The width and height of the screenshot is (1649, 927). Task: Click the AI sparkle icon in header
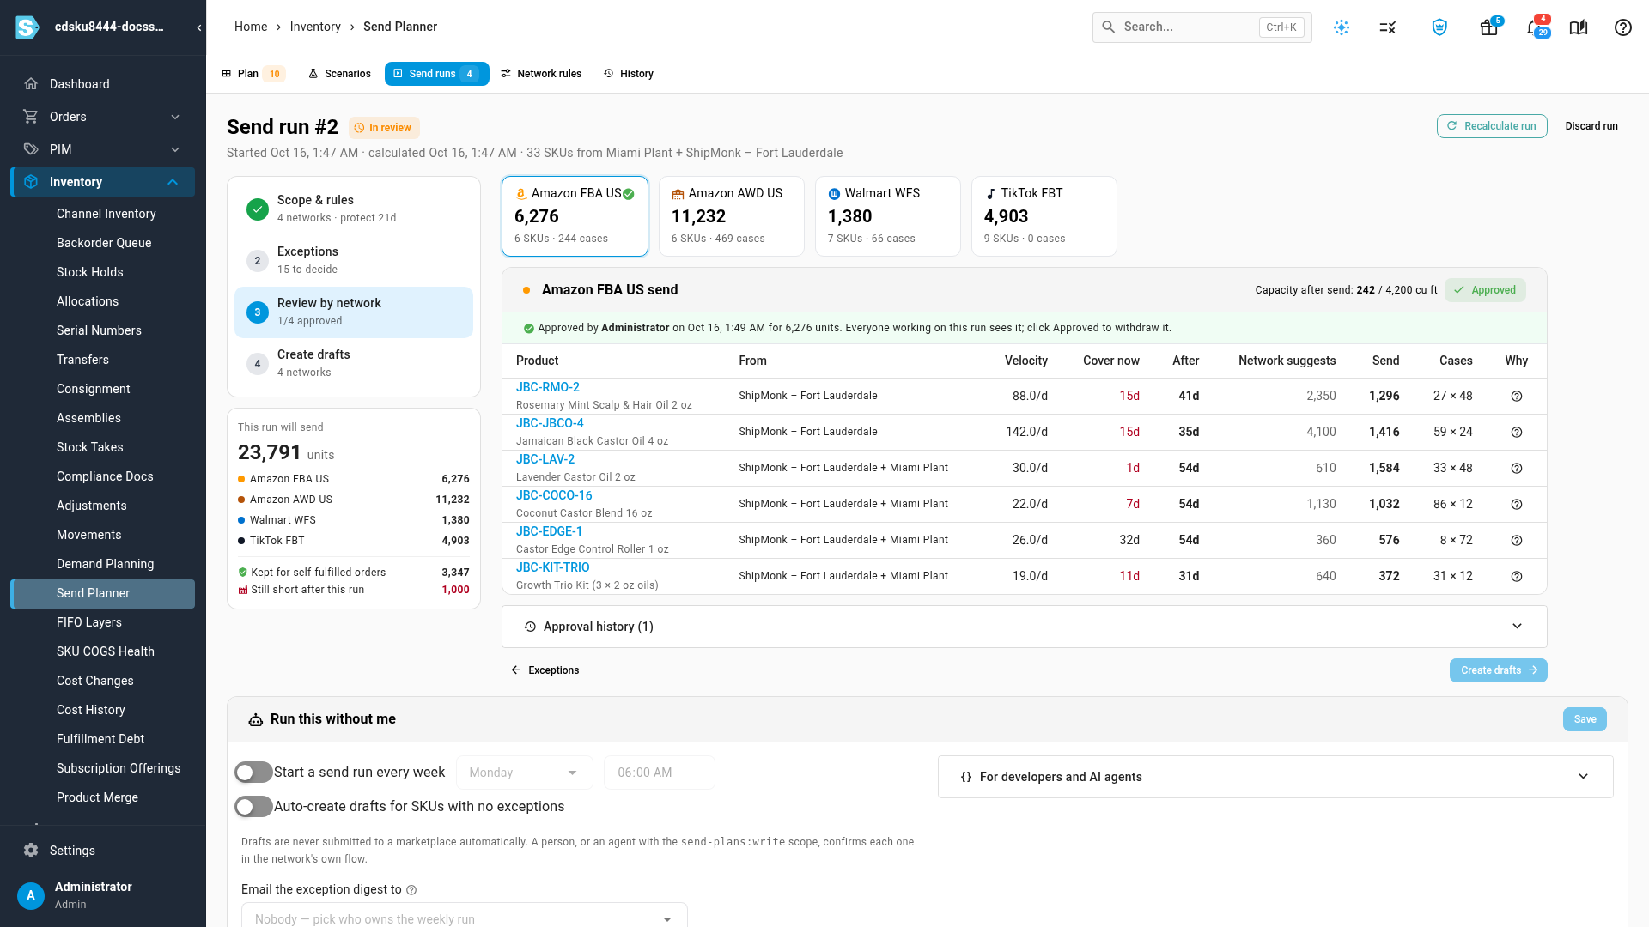click(x=1342, y=27)
